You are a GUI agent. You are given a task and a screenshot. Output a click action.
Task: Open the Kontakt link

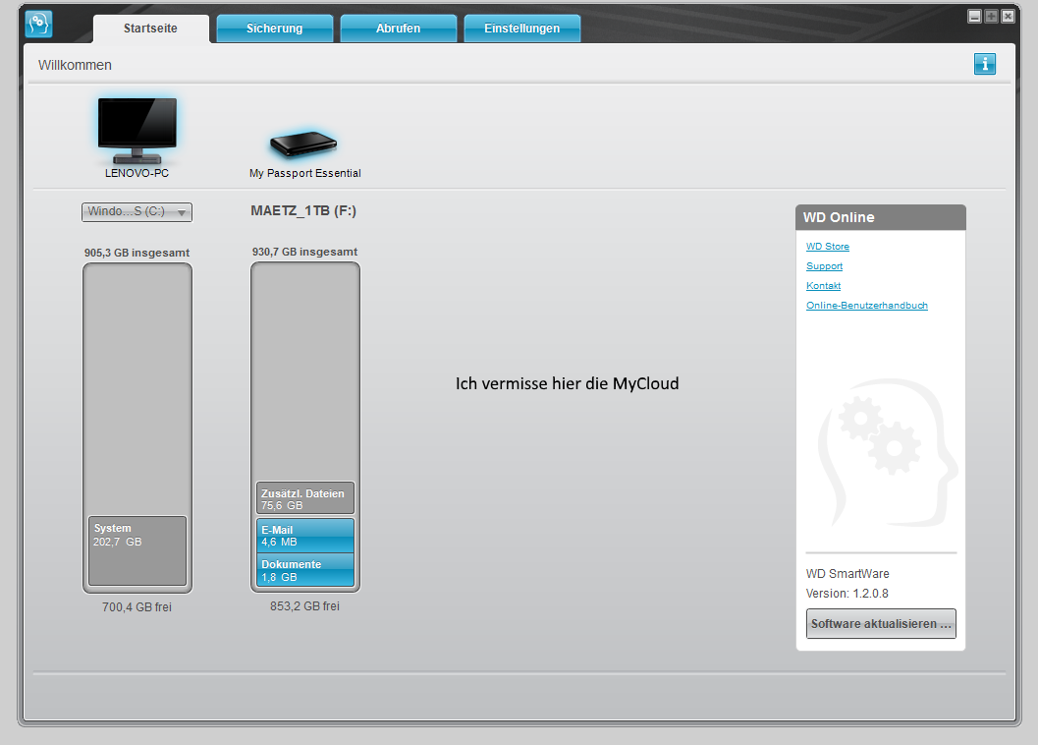(823, 286)
